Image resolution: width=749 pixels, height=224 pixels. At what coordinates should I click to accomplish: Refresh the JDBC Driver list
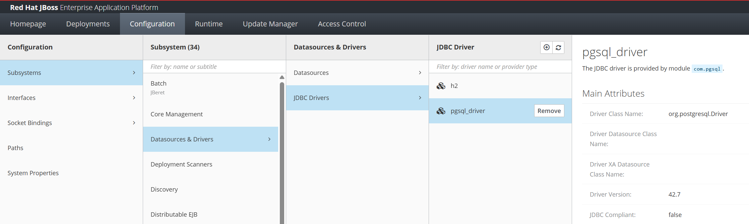click(558, 47)
